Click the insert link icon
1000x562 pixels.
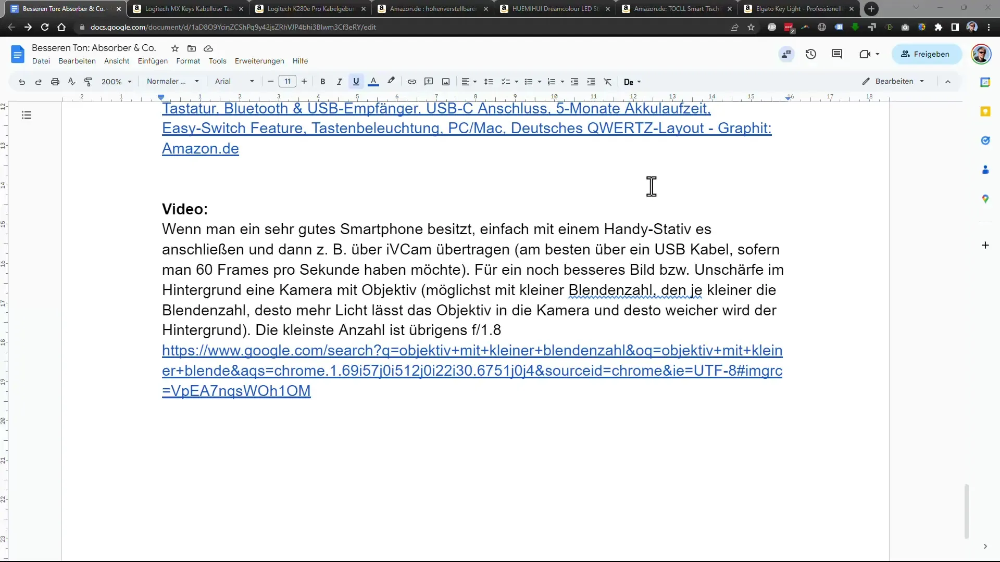412,82
